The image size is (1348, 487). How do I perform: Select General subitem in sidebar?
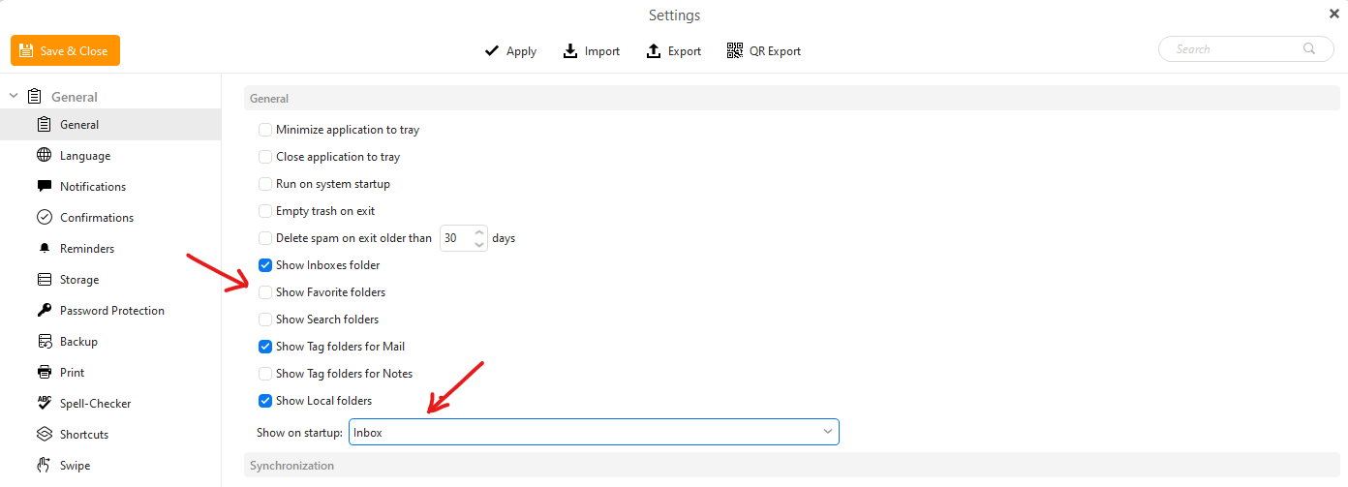pyautogui.click(x=110, y=124)
